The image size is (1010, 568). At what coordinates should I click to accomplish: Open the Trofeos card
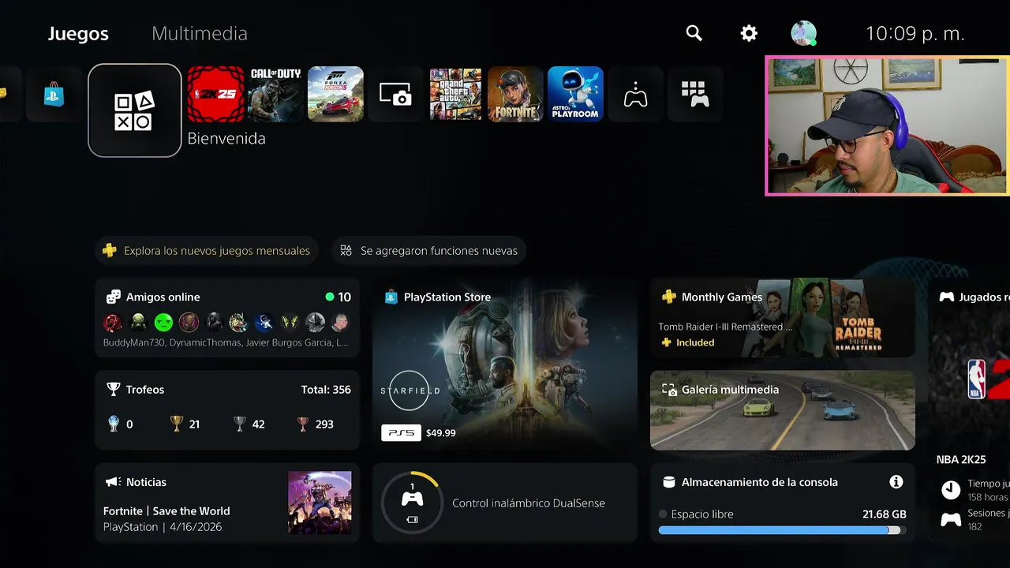[227, 410]
